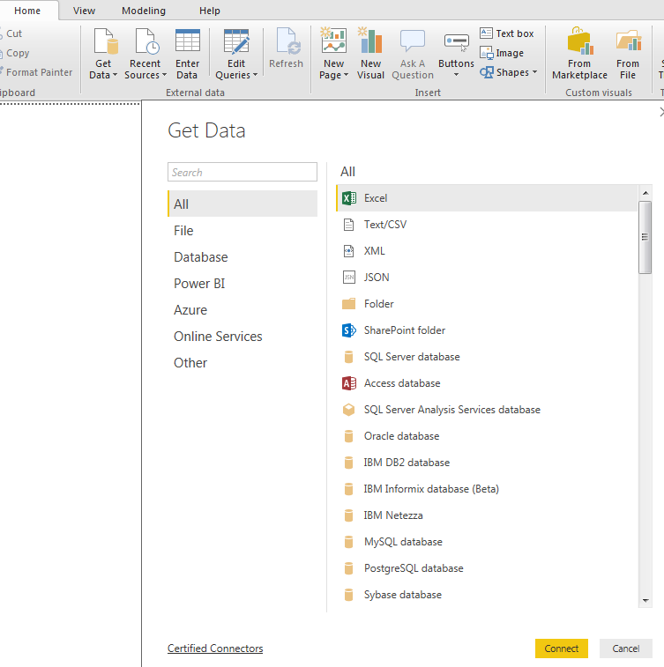
Task: Open Recent Sources in the ribbon
Action: tap(145, 54)
